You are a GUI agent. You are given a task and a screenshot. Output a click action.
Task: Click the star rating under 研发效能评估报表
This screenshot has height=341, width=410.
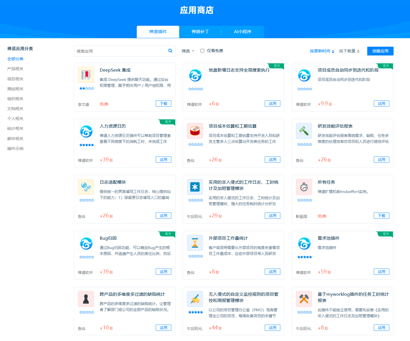(305, 144)
